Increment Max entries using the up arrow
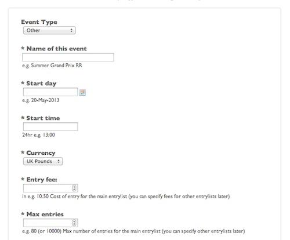The image size is (290, 240). click(74, 221)
